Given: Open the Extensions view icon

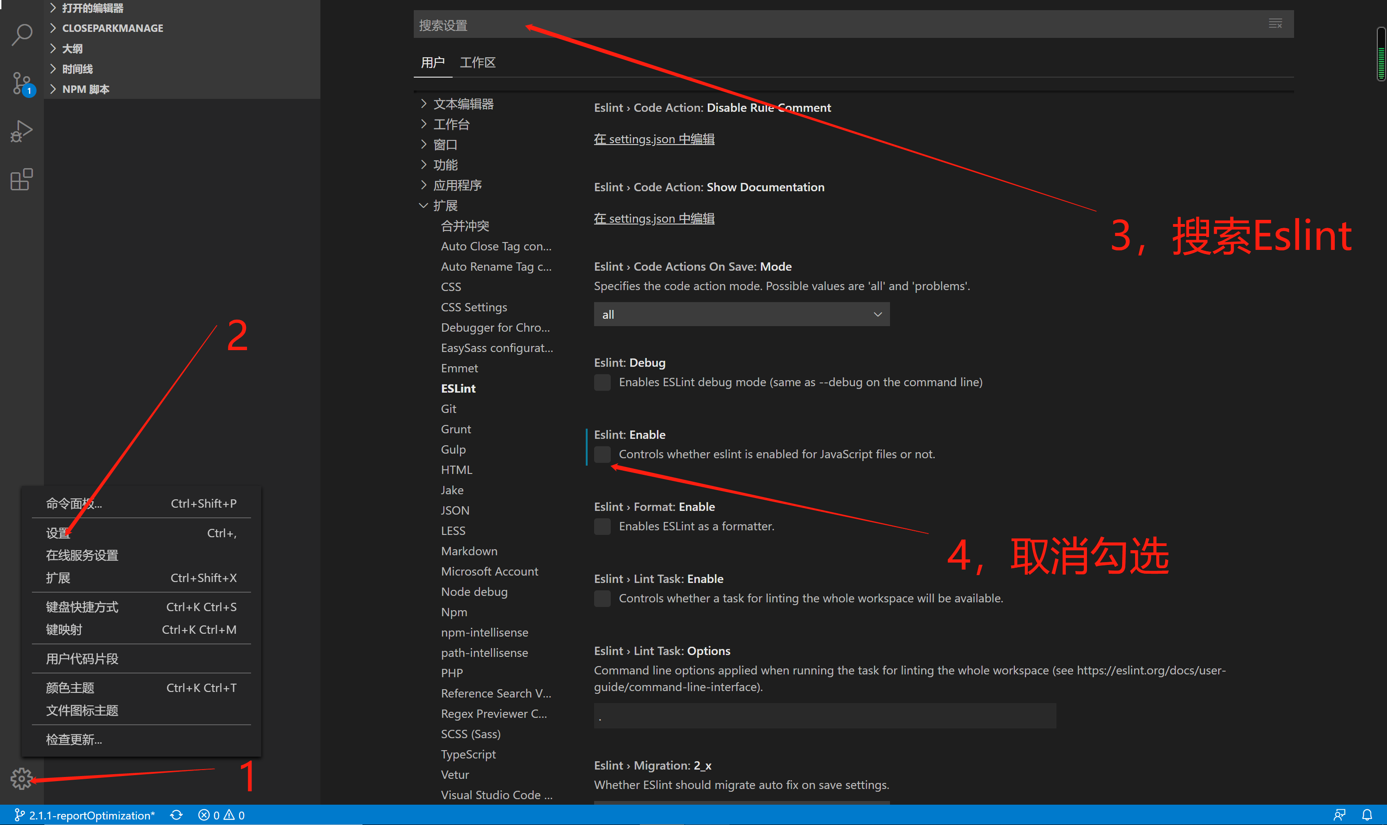Looking at the screenshot, I should (x=22, y=179).
